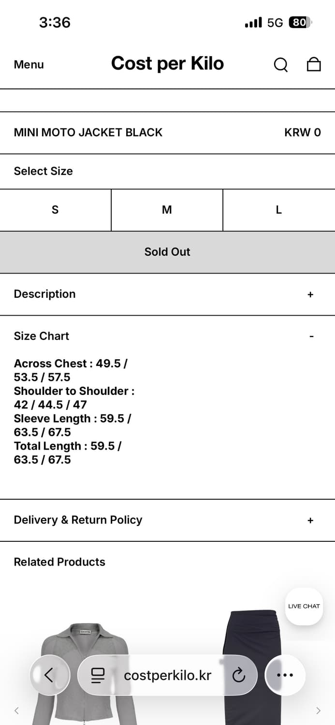Select size S

point(55,210)
